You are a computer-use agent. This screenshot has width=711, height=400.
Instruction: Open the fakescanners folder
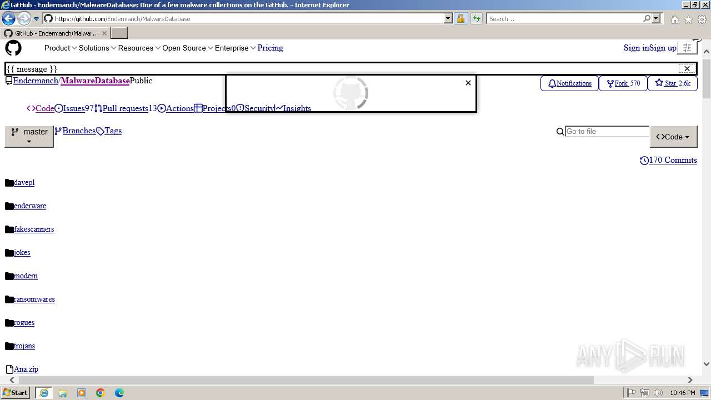point(34,229)
